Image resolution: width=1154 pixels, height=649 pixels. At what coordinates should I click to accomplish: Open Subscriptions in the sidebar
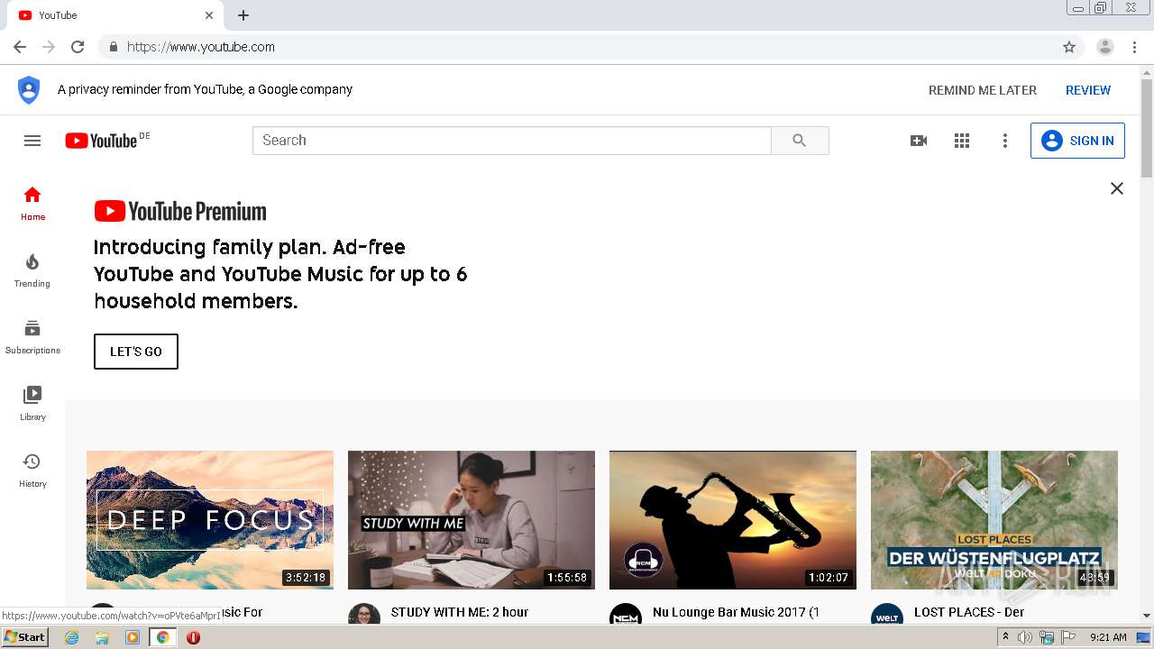(x=32, y=337)
